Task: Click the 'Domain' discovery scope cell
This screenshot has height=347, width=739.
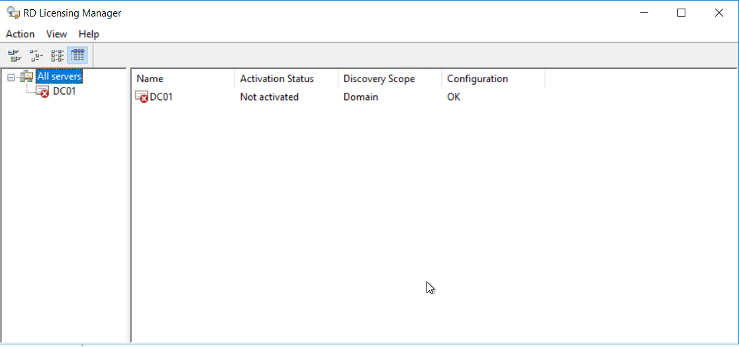Action: [360, 97]
